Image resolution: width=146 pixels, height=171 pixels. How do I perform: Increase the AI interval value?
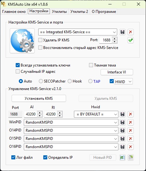coord(40,113)
